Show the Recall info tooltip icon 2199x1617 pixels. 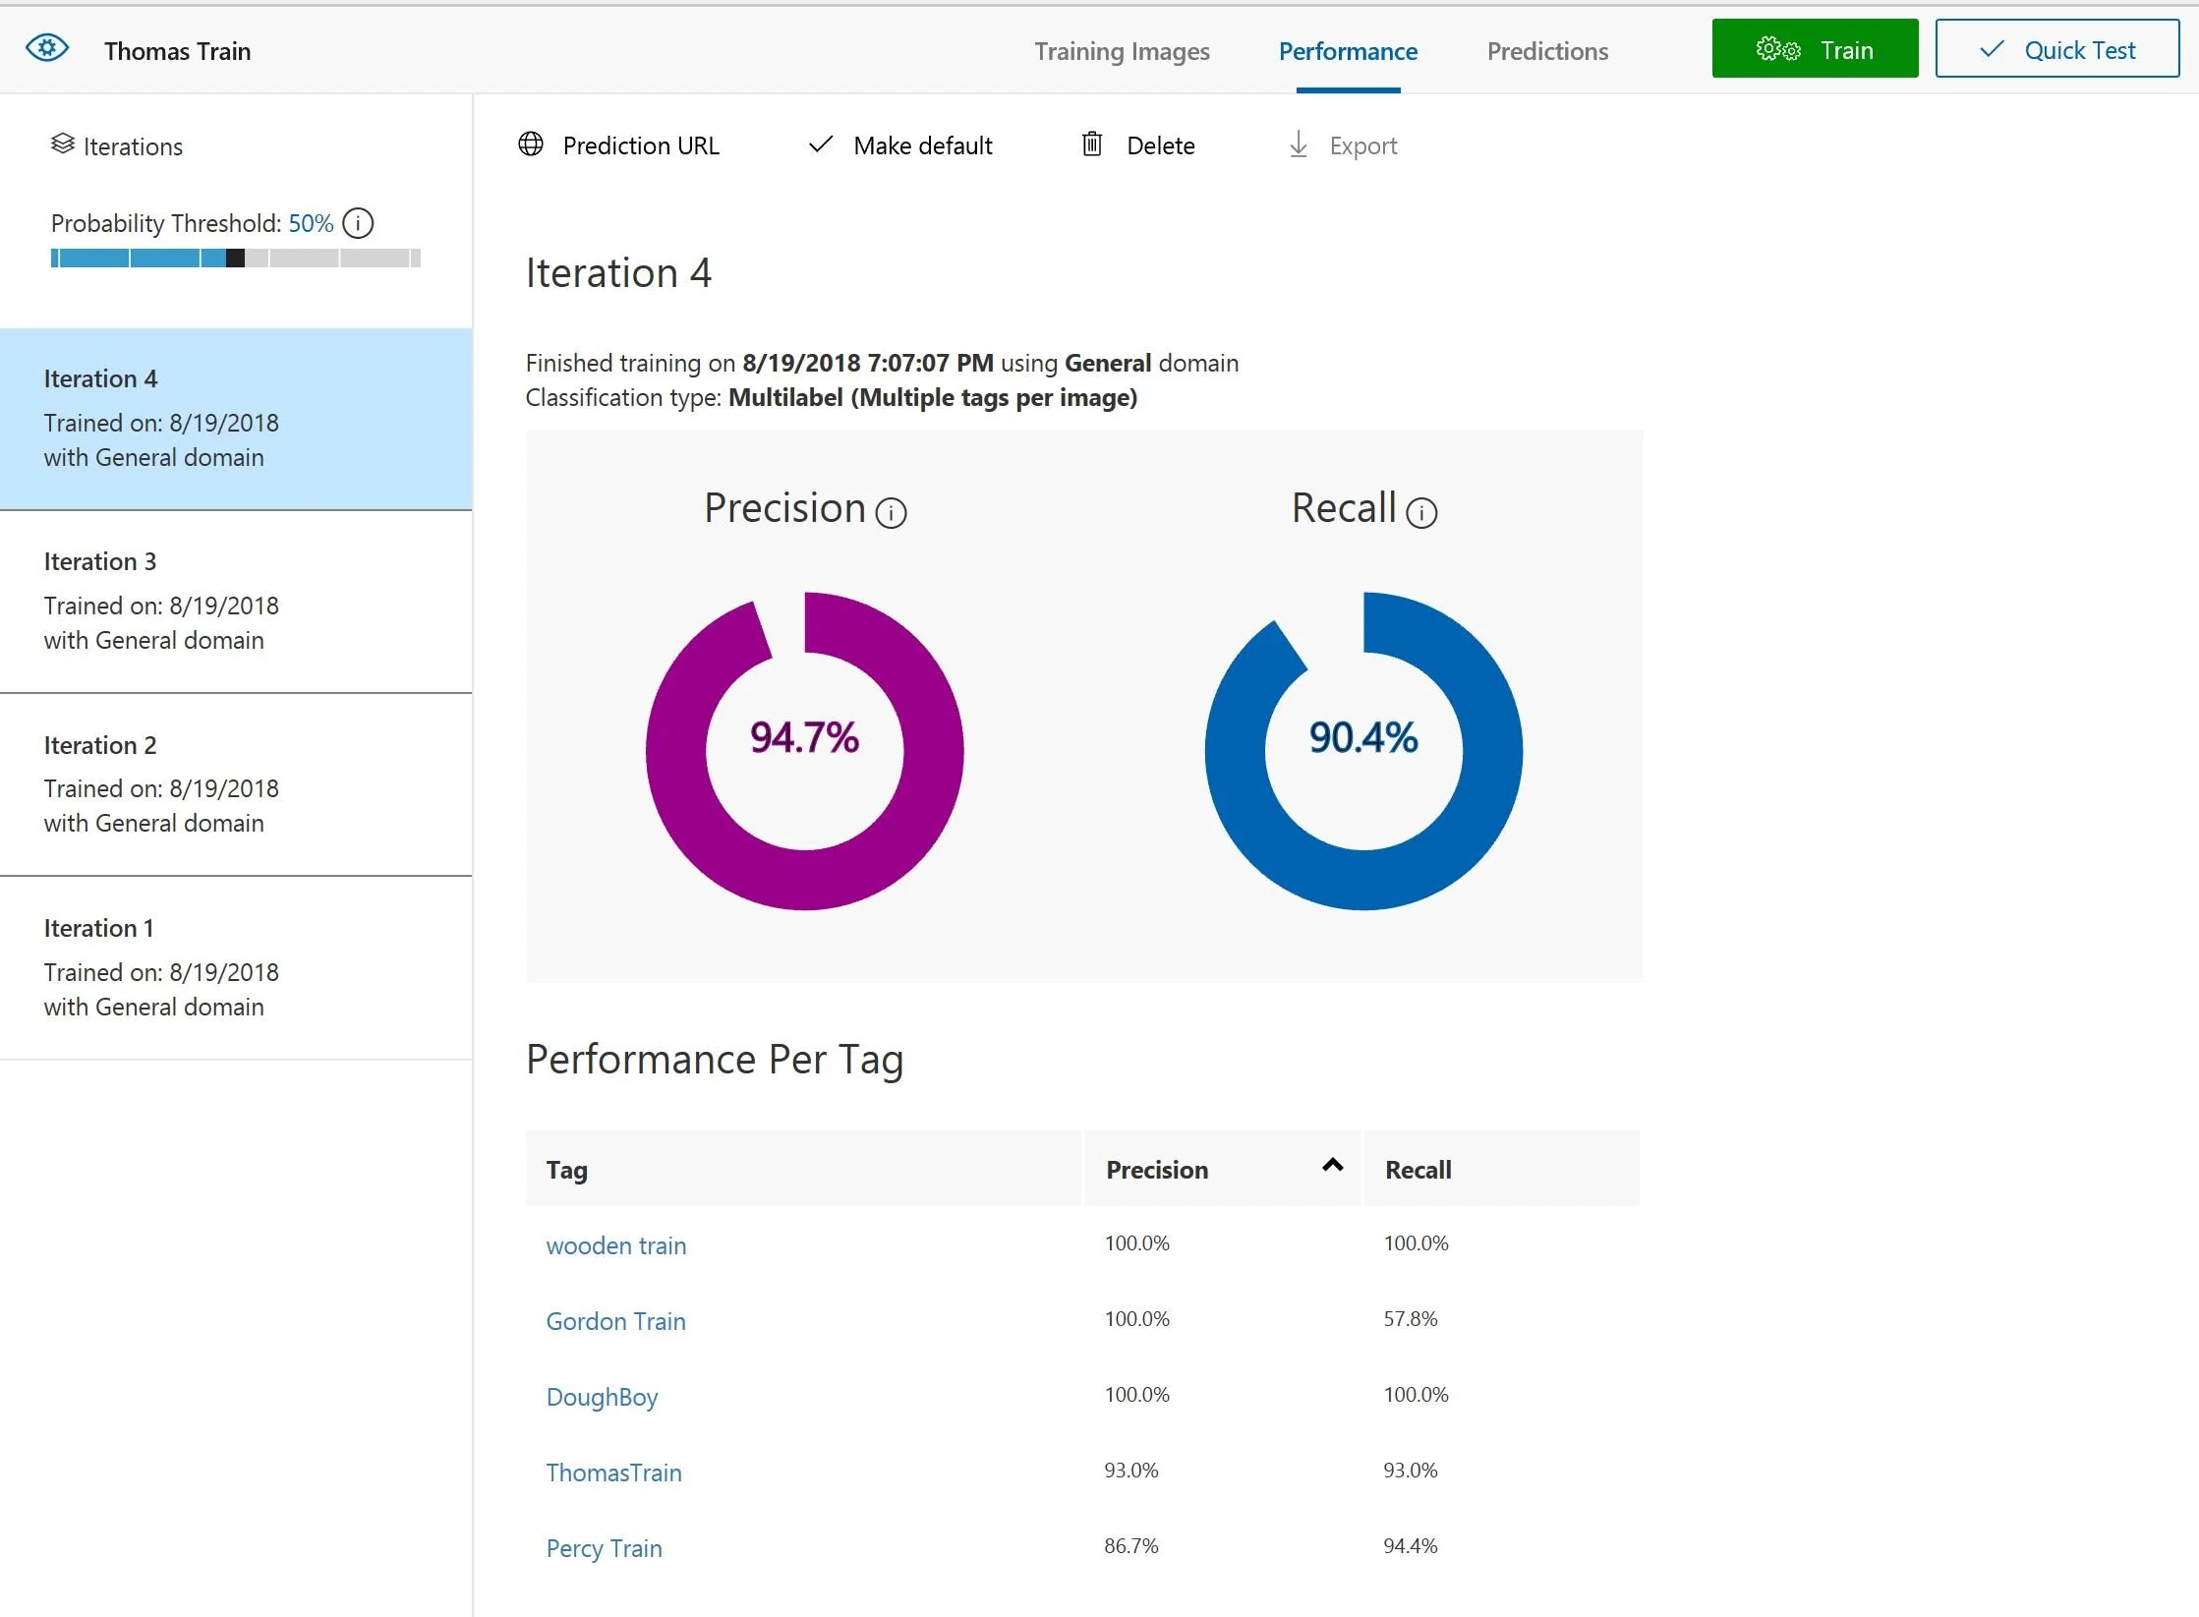(1421, 512)
